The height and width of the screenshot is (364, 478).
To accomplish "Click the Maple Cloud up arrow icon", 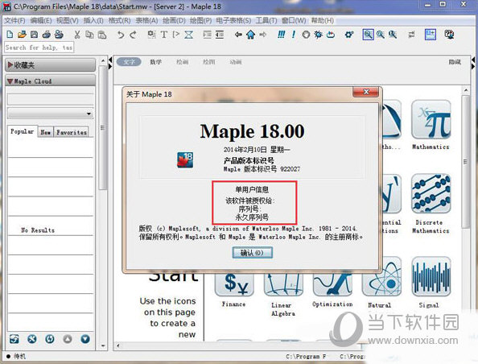I will [x=68, y=339].
